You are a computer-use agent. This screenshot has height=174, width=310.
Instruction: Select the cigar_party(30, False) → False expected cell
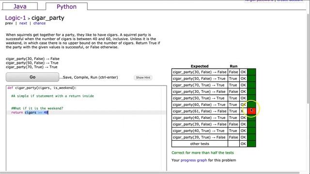pyautogui.click(x=200, y=72)
